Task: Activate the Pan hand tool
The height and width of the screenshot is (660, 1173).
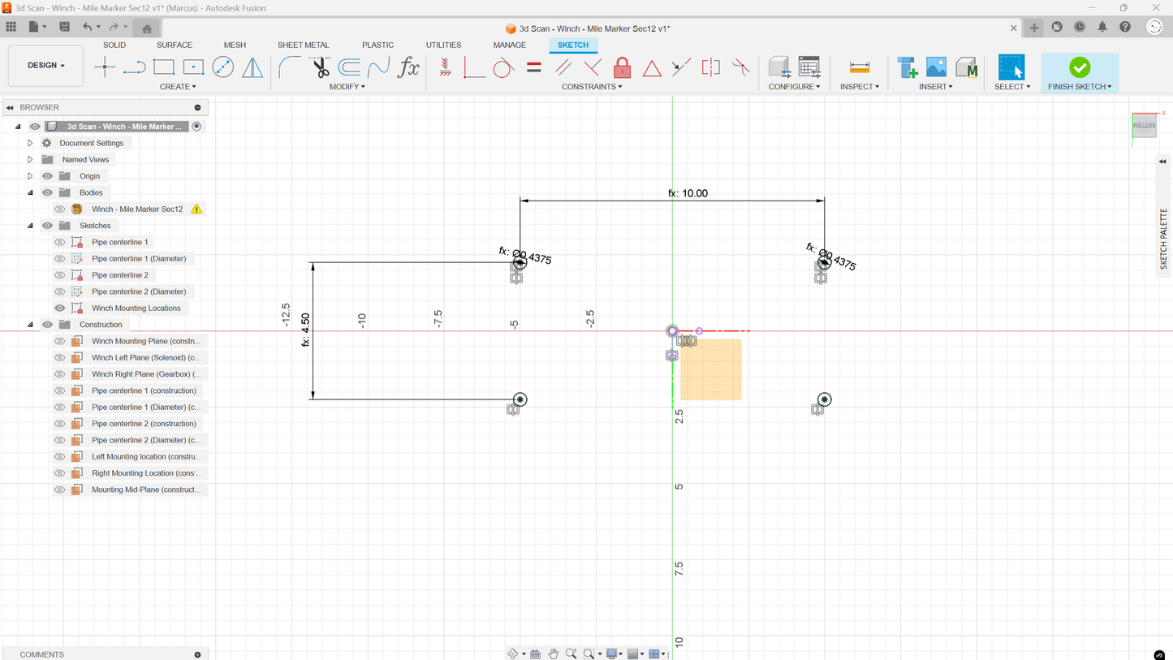Action: click(x=553, y=654)
